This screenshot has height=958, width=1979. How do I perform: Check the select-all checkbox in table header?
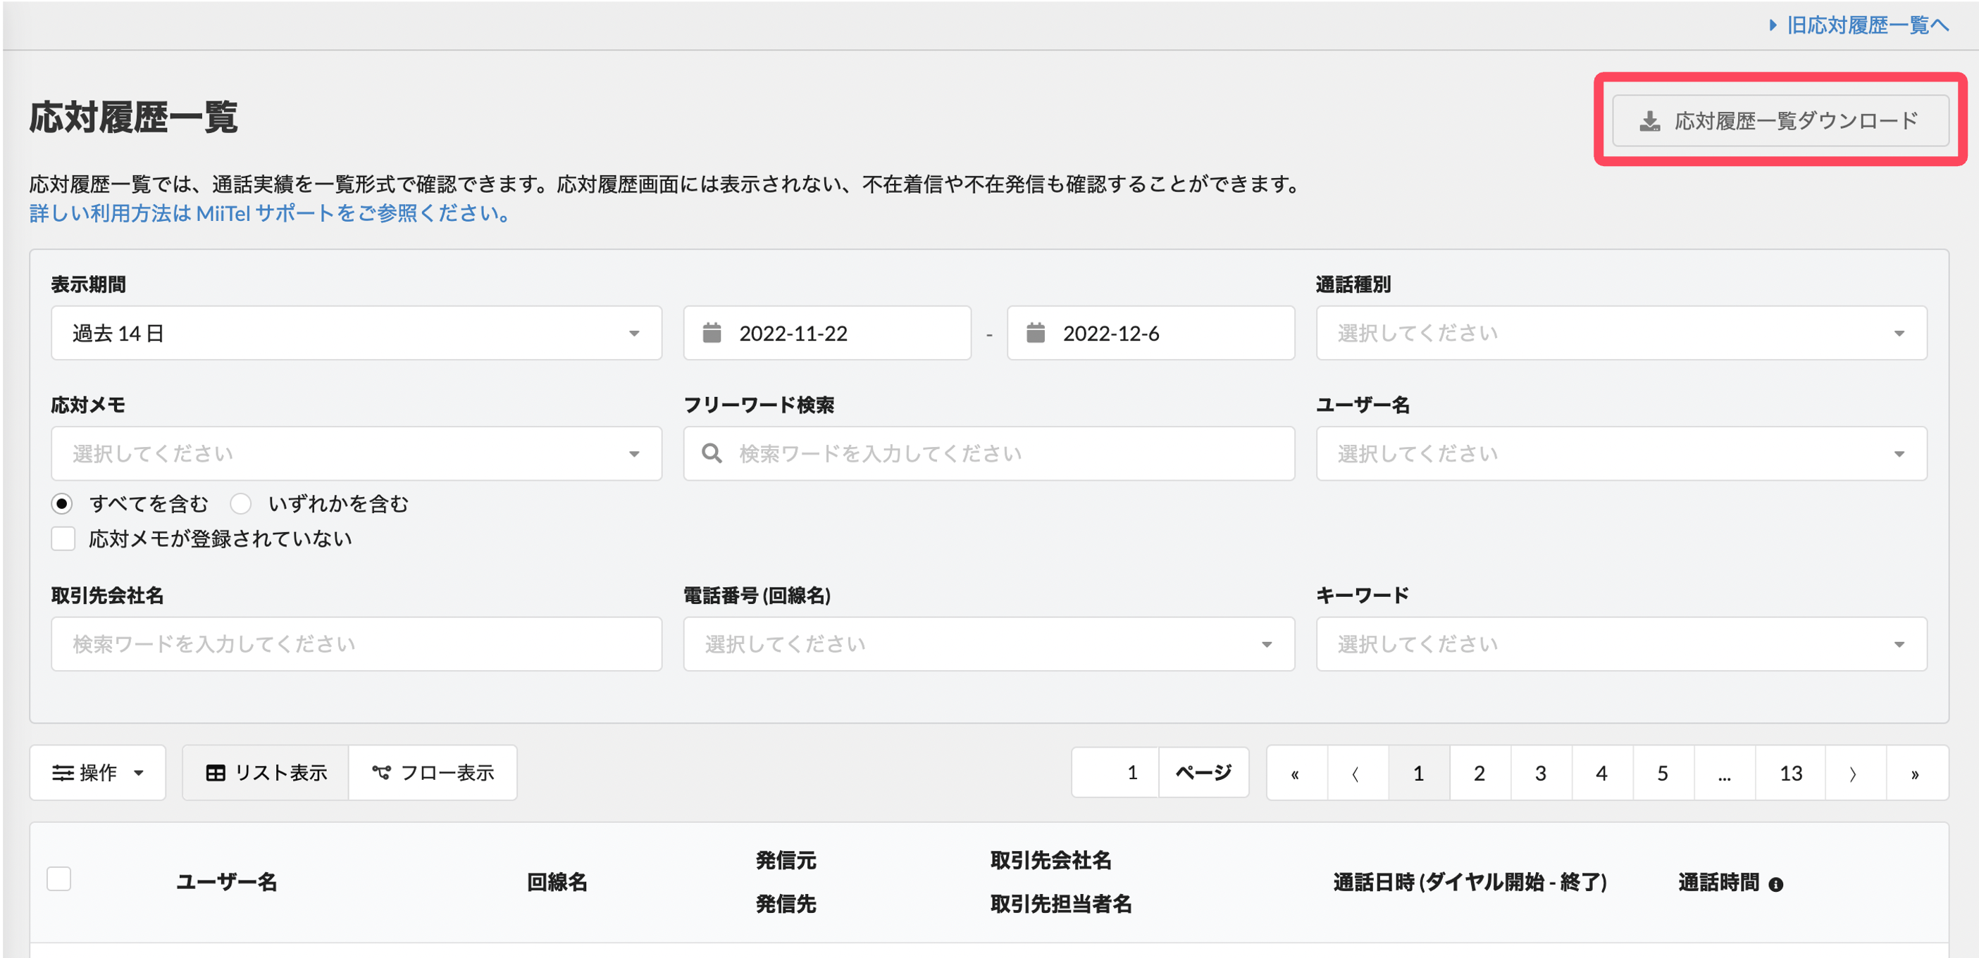click(x=59, y=879)
